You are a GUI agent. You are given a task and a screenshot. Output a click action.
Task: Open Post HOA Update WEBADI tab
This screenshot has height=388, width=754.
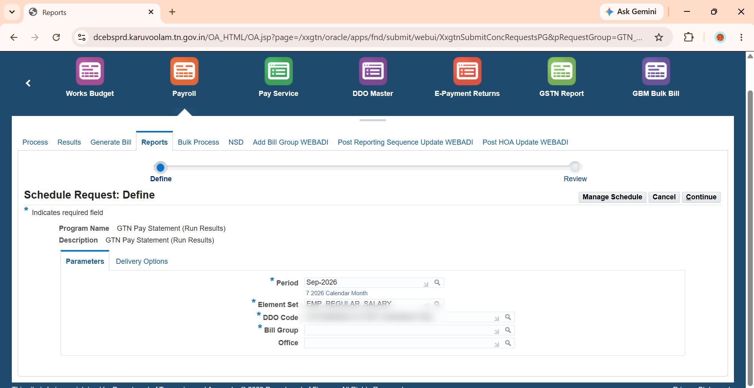[525, 142]
